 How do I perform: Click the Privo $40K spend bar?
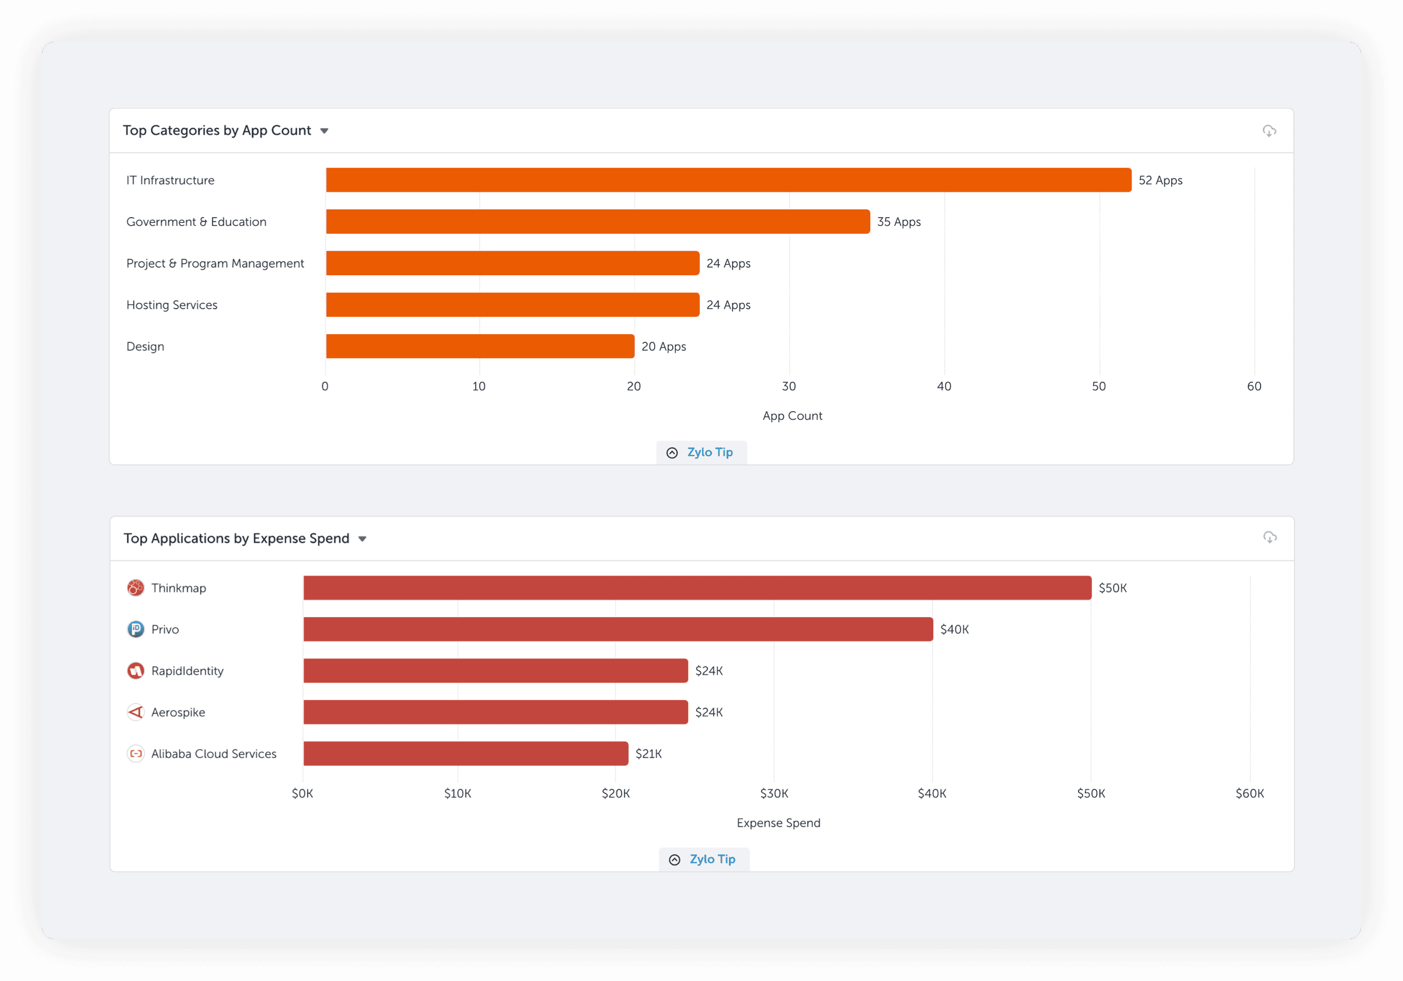[x=618, y=629]
